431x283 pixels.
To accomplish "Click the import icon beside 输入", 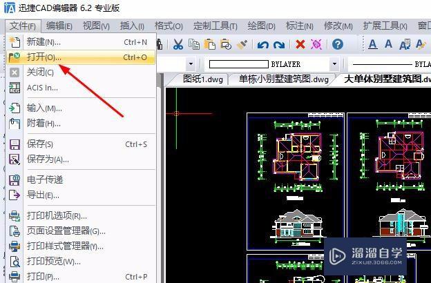I will 15,108.
